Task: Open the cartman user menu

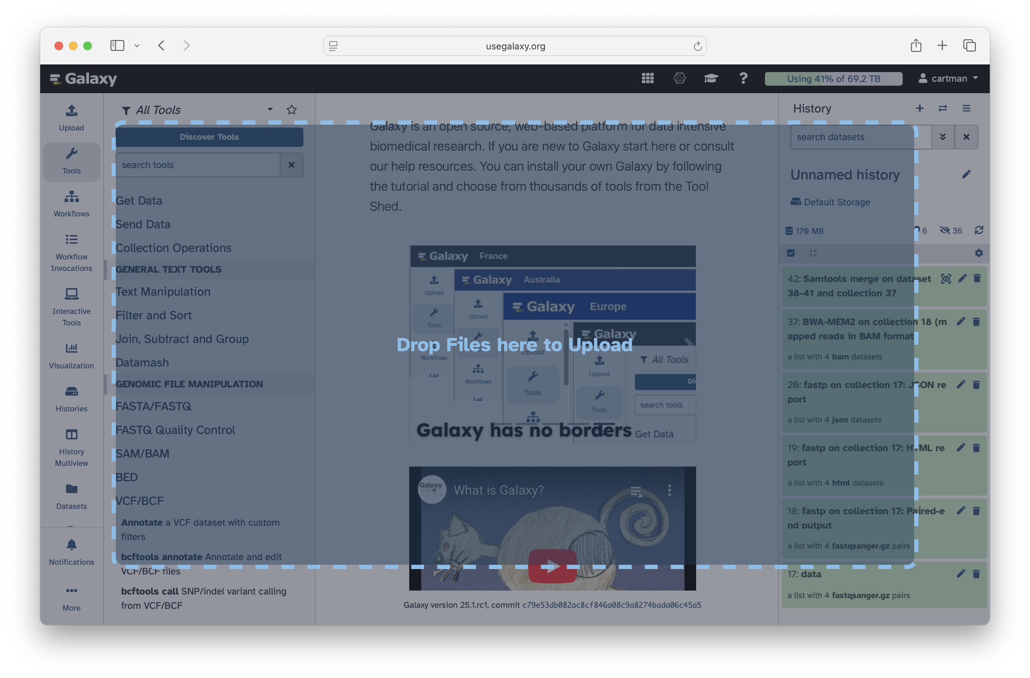Action: [x=949, y=78]
